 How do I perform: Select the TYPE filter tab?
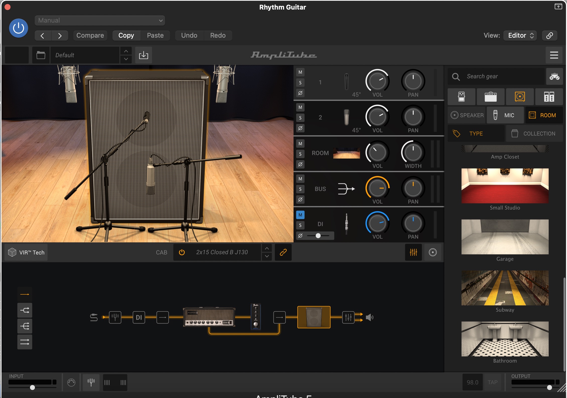click(476, 134)
